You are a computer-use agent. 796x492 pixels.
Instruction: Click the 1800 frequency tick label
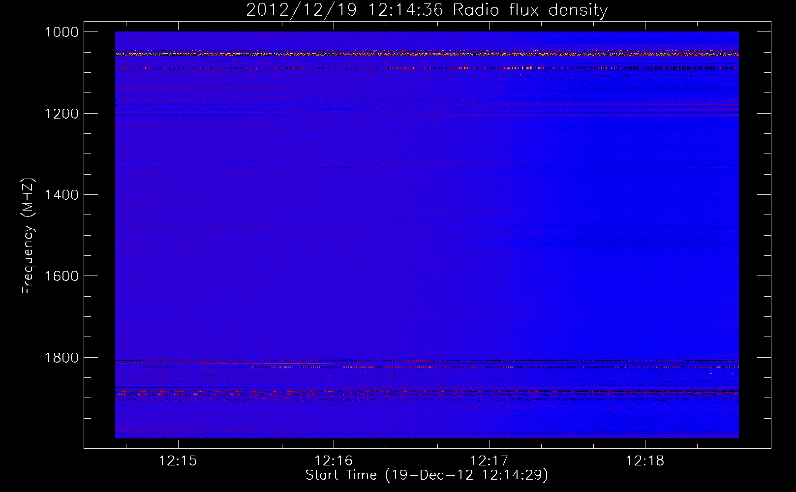[61, 358]
